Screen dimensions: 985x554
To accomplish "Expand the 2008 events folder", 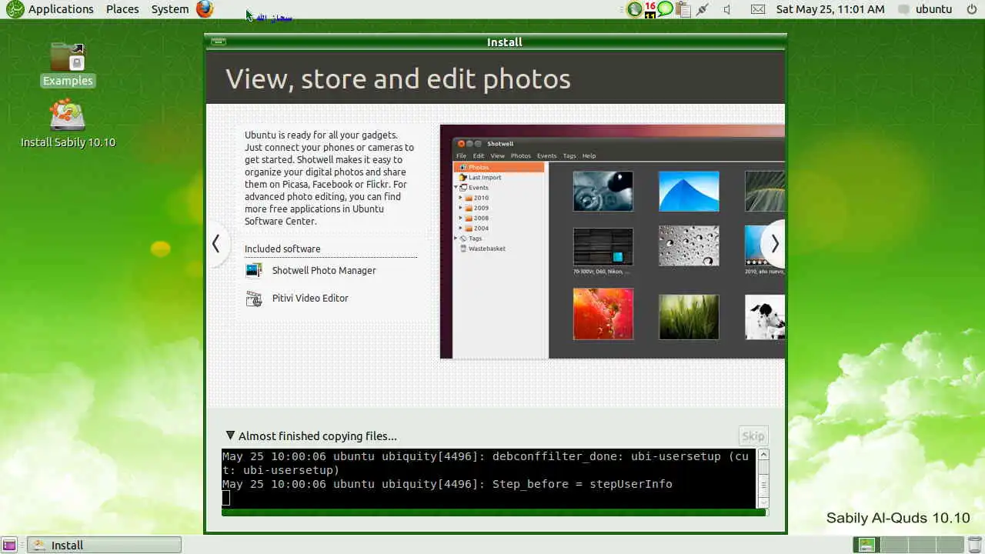I will tap(461, 218).
